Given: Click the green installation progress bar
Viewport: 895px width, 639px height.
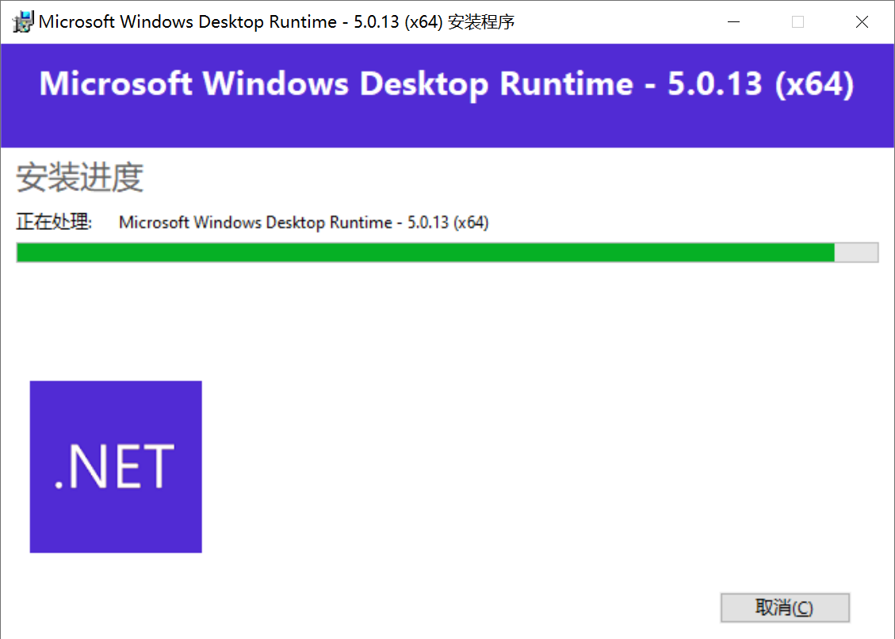Looking at the screenshot, I should point(447,252).
